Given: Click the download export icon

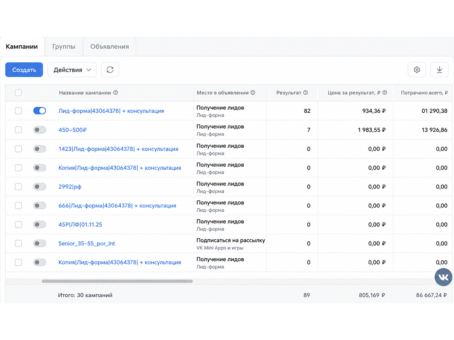Looking at the screenshot, I should [439, 70].
